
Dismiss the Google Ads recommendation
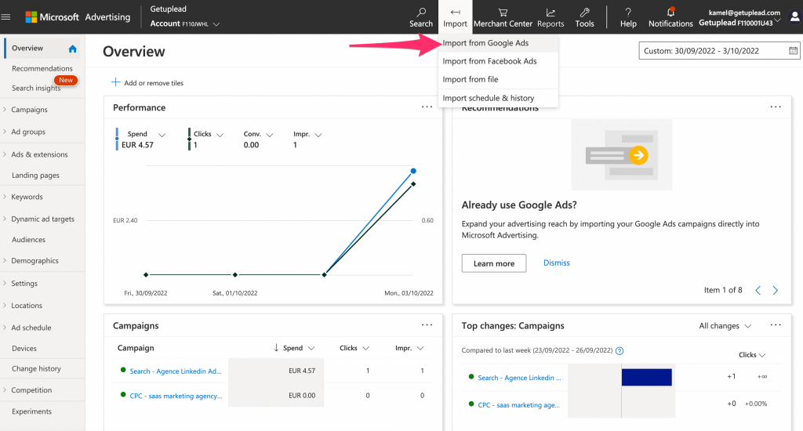(557, 263)
